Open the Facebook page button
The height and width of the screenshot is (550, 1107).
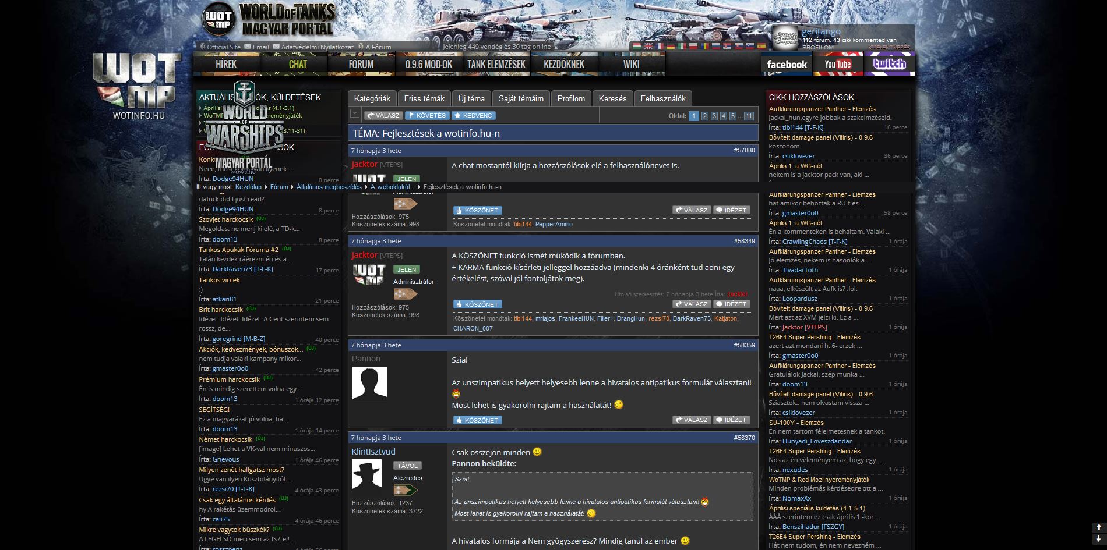click(x=787, y=64)
